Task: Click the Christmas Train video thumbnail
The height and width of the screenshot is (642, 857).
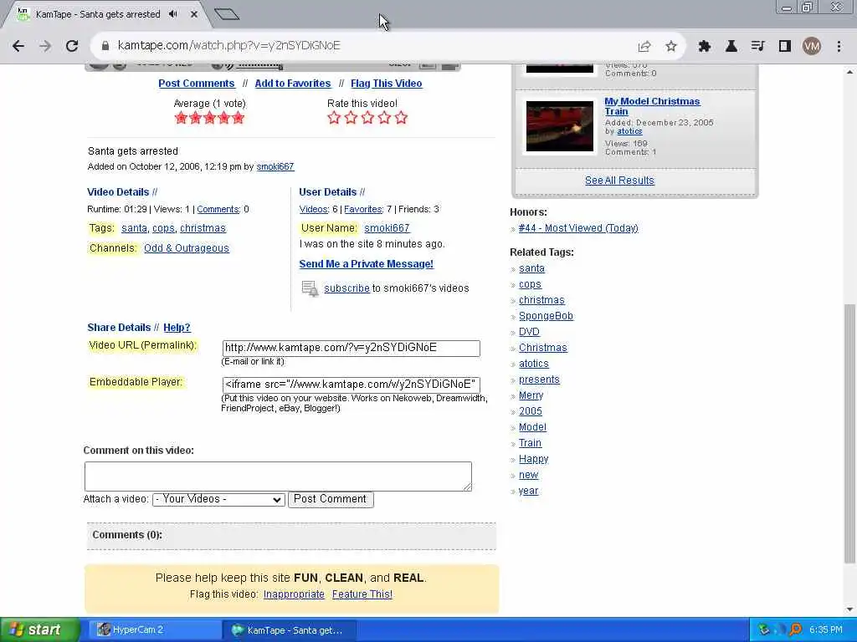Action: (x=560, y=126)
